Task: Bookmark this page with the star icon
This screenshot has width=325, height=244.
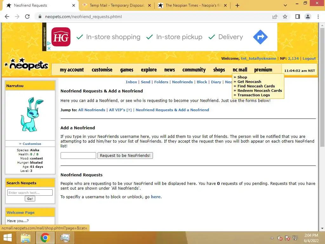Action: (285, 17)
